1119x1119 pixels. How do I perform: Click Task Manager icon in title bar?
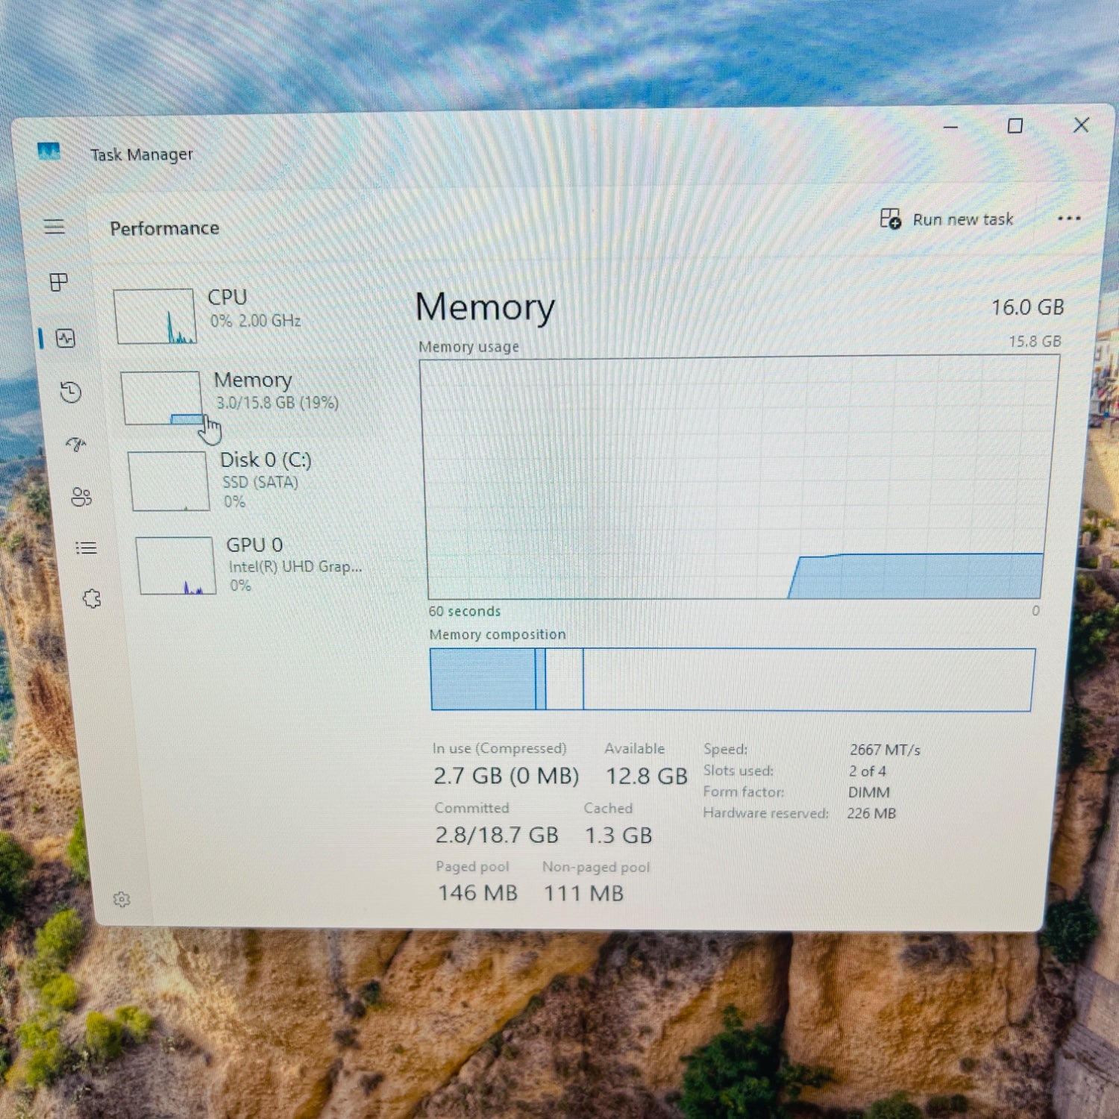(x=48, y=152)
